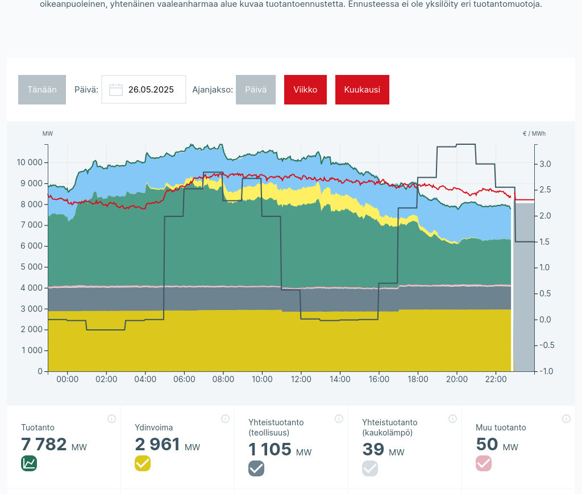Toggle the yellow Ydinvoima checkbox
582x494 pixels.
coord(143,463)
